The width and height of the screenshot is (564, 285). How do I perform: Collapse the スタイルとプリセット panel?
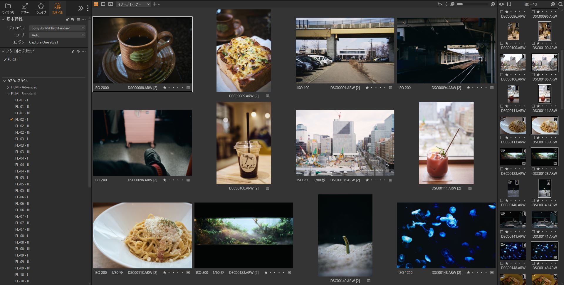pos(3,51)
